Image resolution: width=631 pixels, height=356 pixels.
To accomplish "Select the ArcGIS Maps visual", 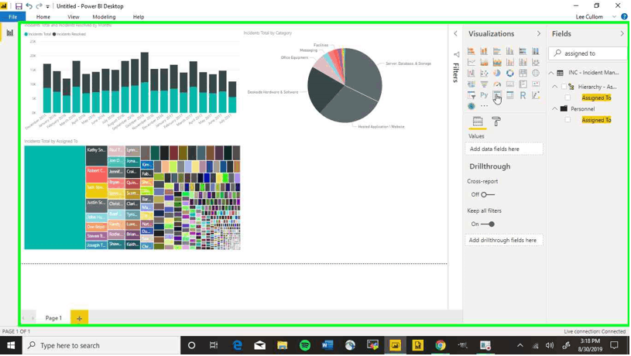I will pos(472,106).
